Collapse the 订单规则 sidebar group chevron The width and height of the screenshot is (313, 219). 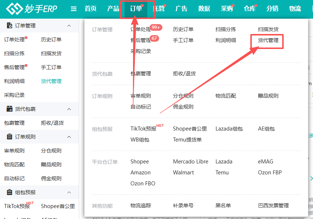(69, 137)
